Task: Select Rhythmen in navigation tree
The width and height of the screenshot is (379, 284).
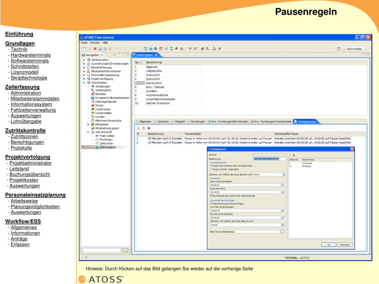Action: pos(106,139)
